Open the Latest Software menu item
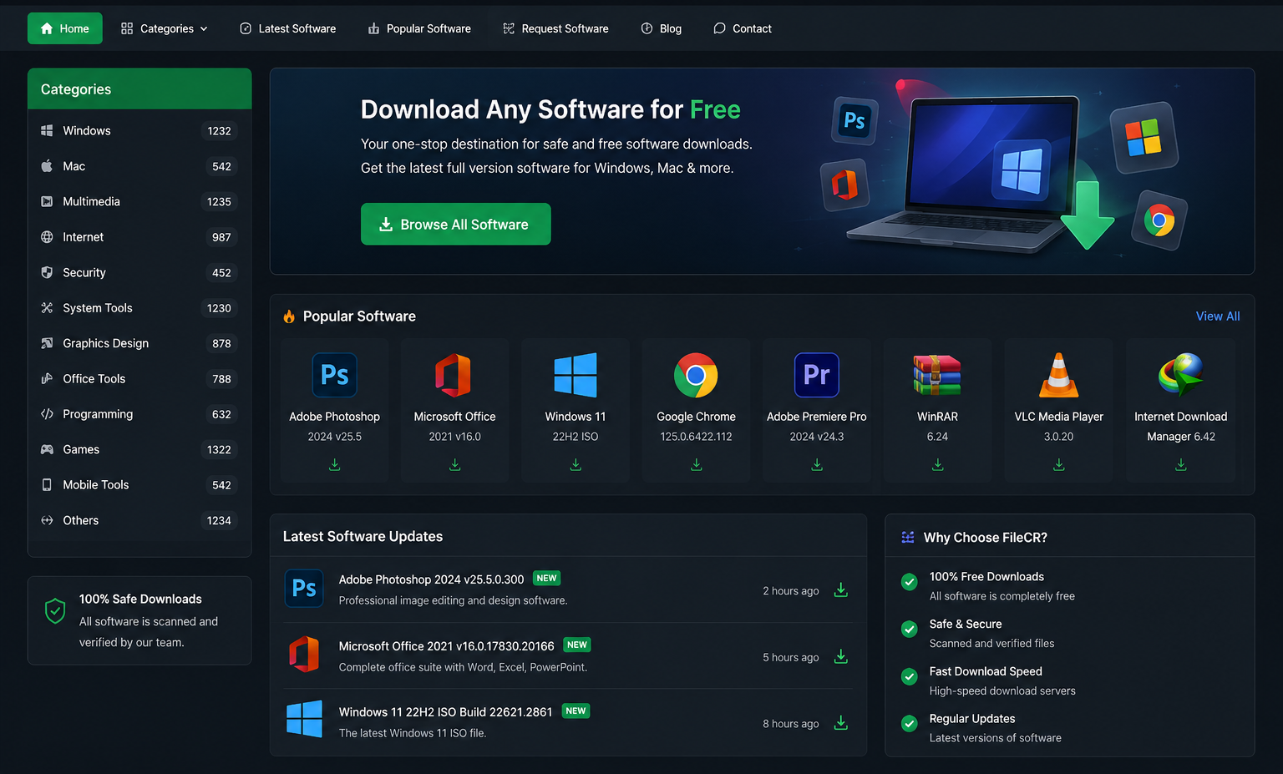The width and height of the screenshot is (1283, 774). coord(287,28)
